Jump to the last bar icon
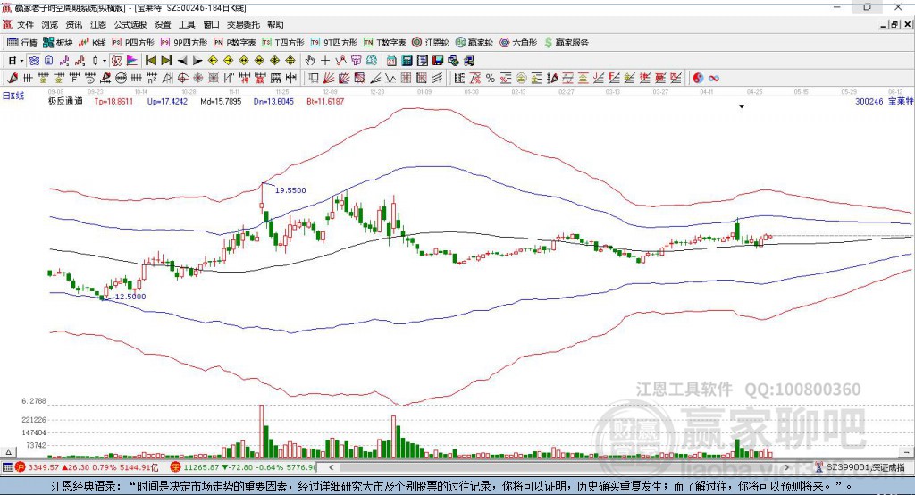915x495 pixels. pyautogui.click(x=166, y=61)
